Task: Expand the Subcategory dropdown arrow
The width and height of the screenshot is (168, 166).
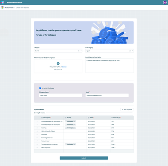Action: point(132,51)
